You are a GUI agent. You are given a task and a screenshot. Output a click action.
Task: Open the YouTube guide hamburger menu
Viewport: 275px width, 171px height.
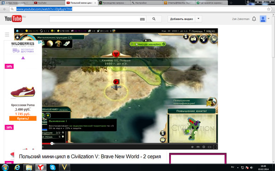pos(7,35)
